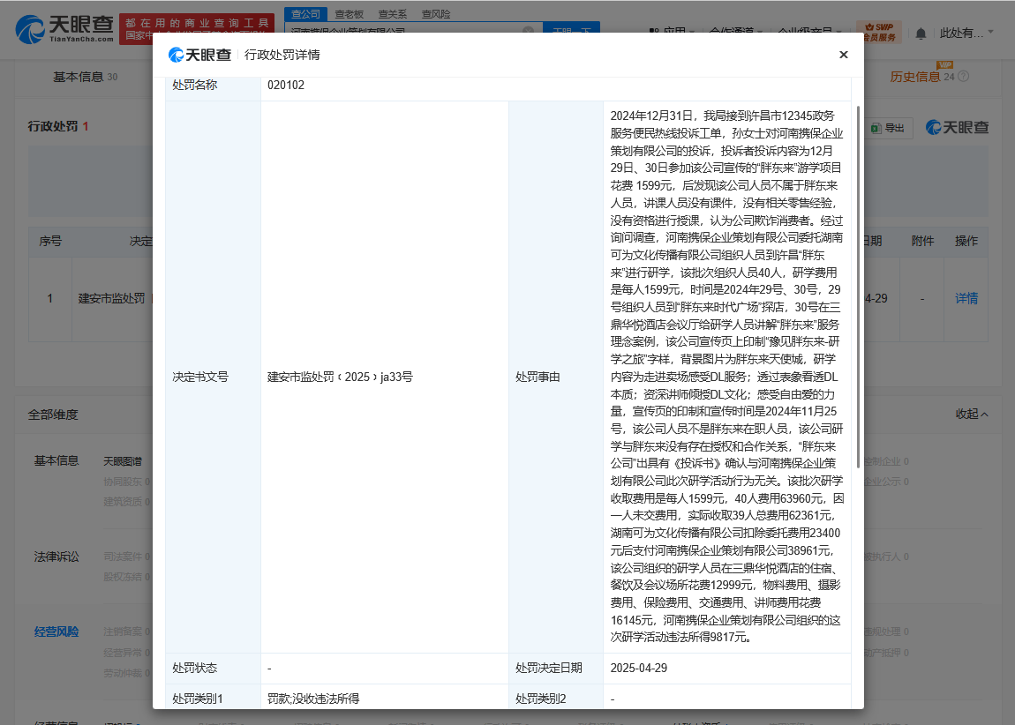The width and height of the screenshot is (1015, 725).
Task: Click the 处罚决定日期 label
Action: tap(548, 668)
